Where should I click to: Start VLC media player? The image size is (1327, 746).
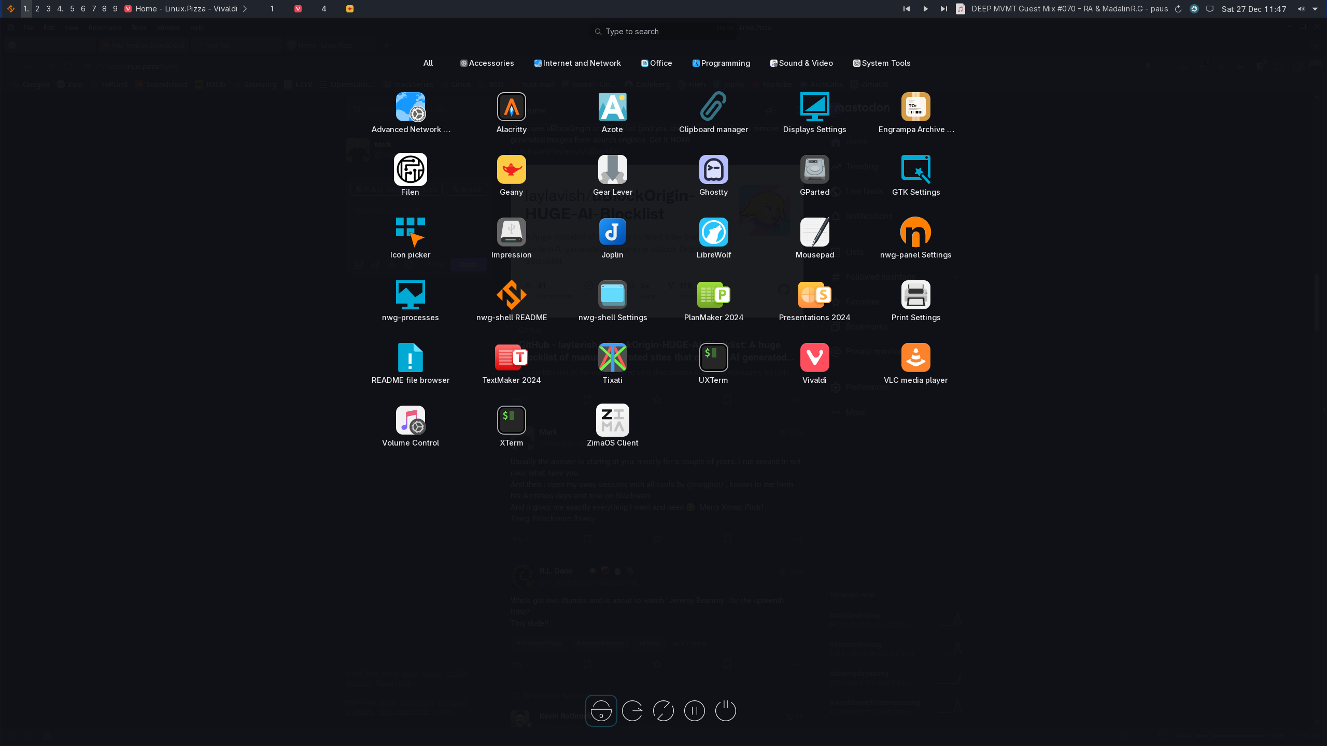click(915, 358)
